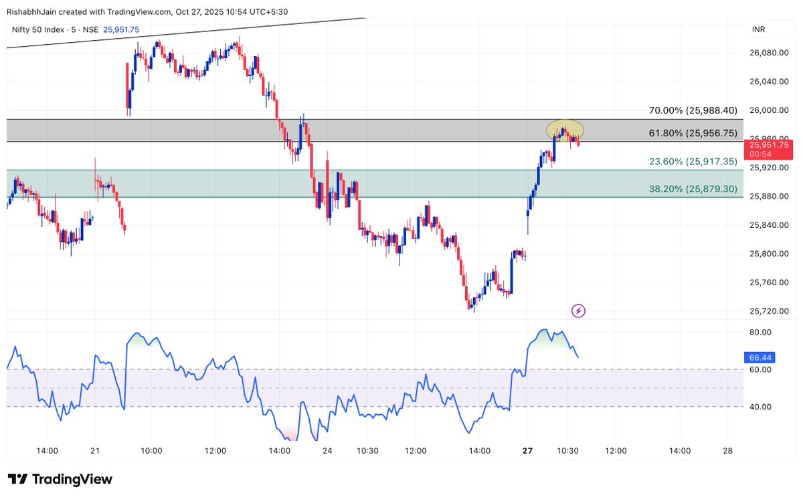This screenshot has height=499, width=803.
Task: Click the 25,800.00 price axis label
Action: [x=770, y=254]
